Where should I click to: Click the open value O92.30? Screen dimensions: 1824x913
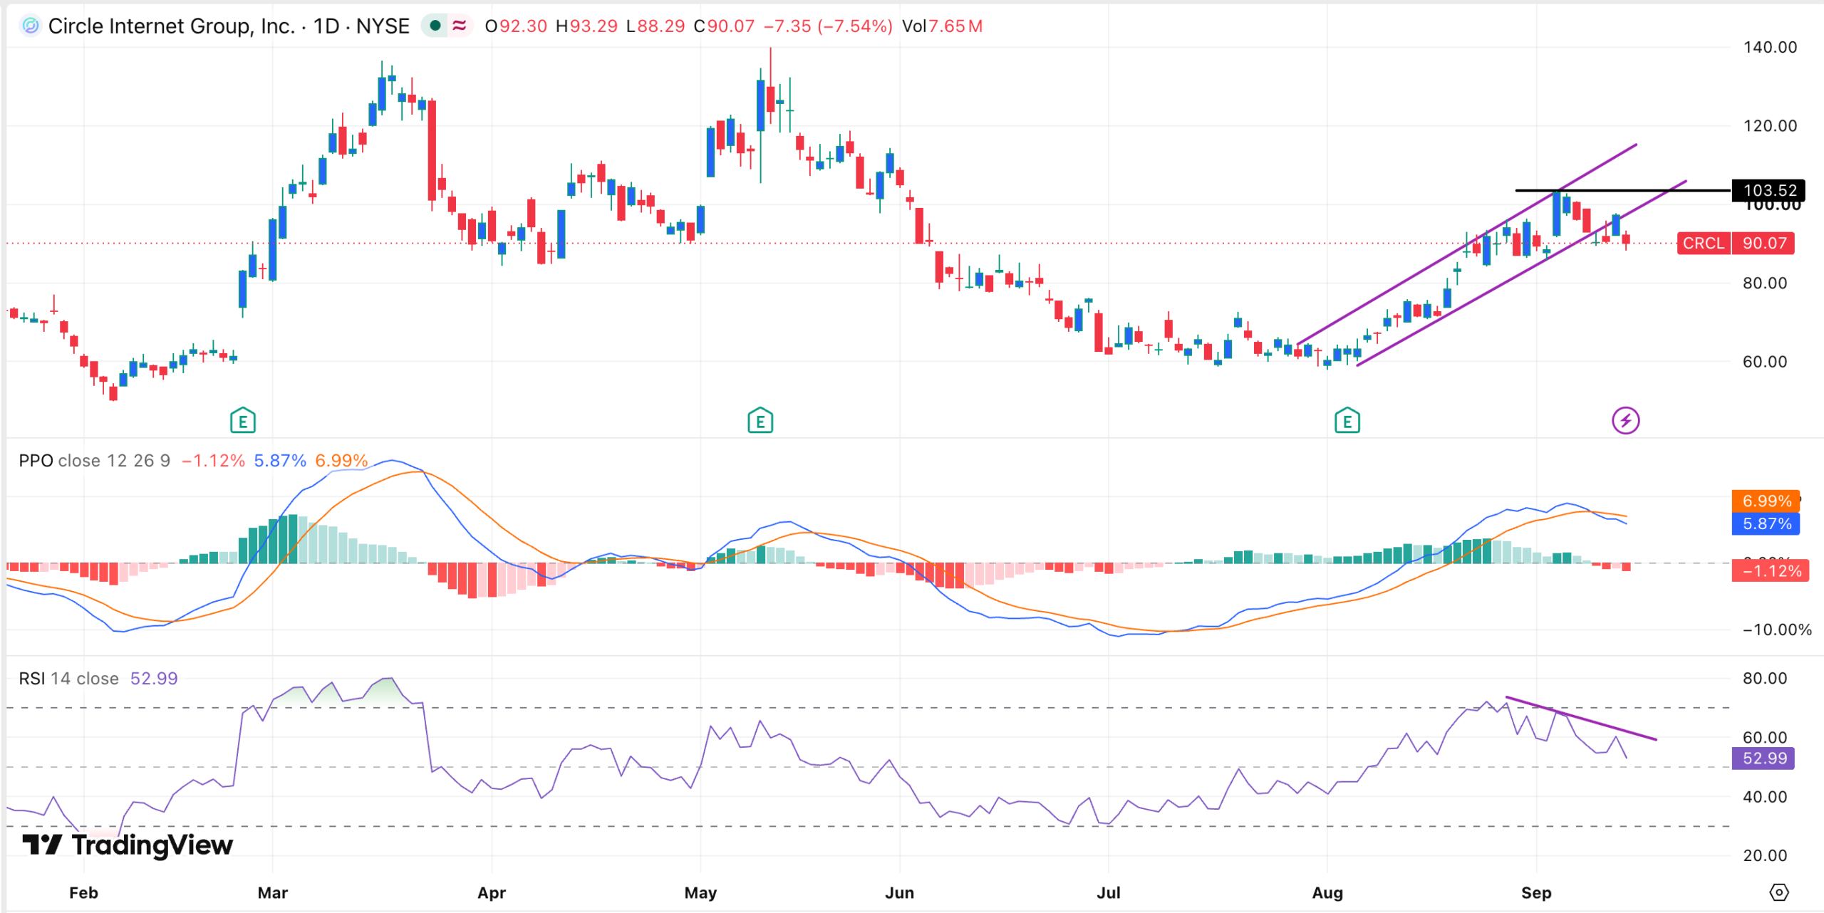coord(516,26)
